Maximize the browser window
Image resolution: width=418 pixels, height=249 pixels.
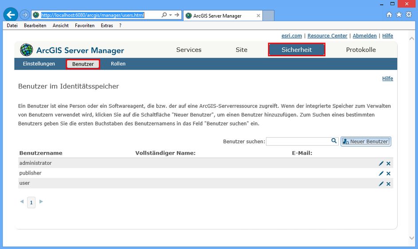point(392,4)
